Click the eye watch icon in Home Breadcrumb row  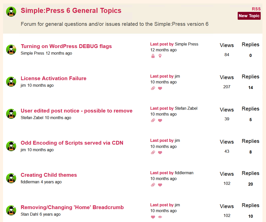tap(160, 217)
